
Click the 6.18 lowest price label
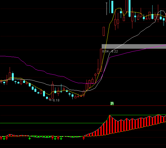click(x=56, y=100)
